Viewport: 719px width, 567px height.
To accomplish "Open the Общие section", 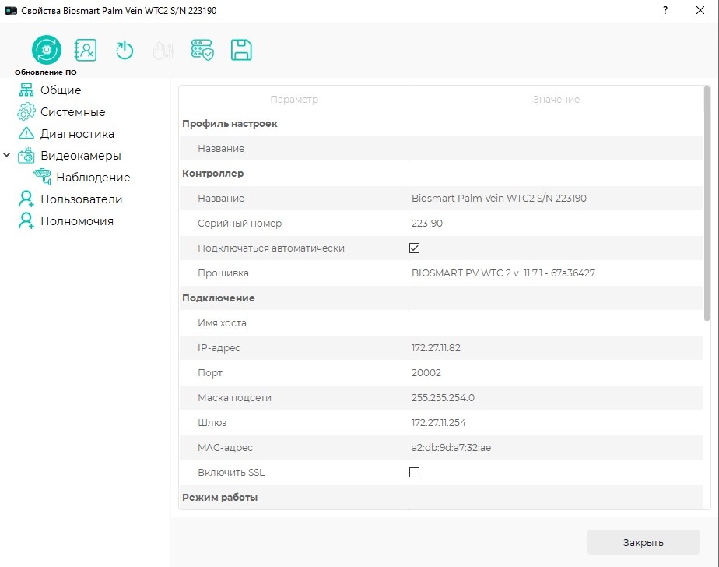I will click(x=61, y=90).
